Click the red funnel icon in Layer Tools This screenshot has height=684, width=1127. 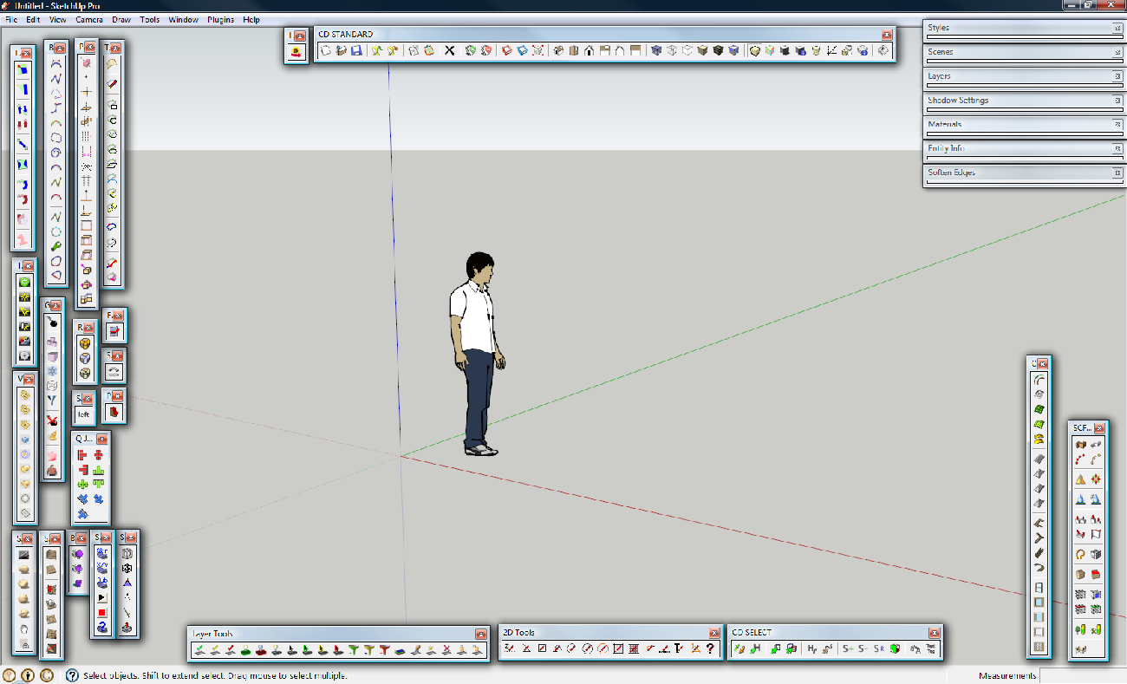pos(384,649)
